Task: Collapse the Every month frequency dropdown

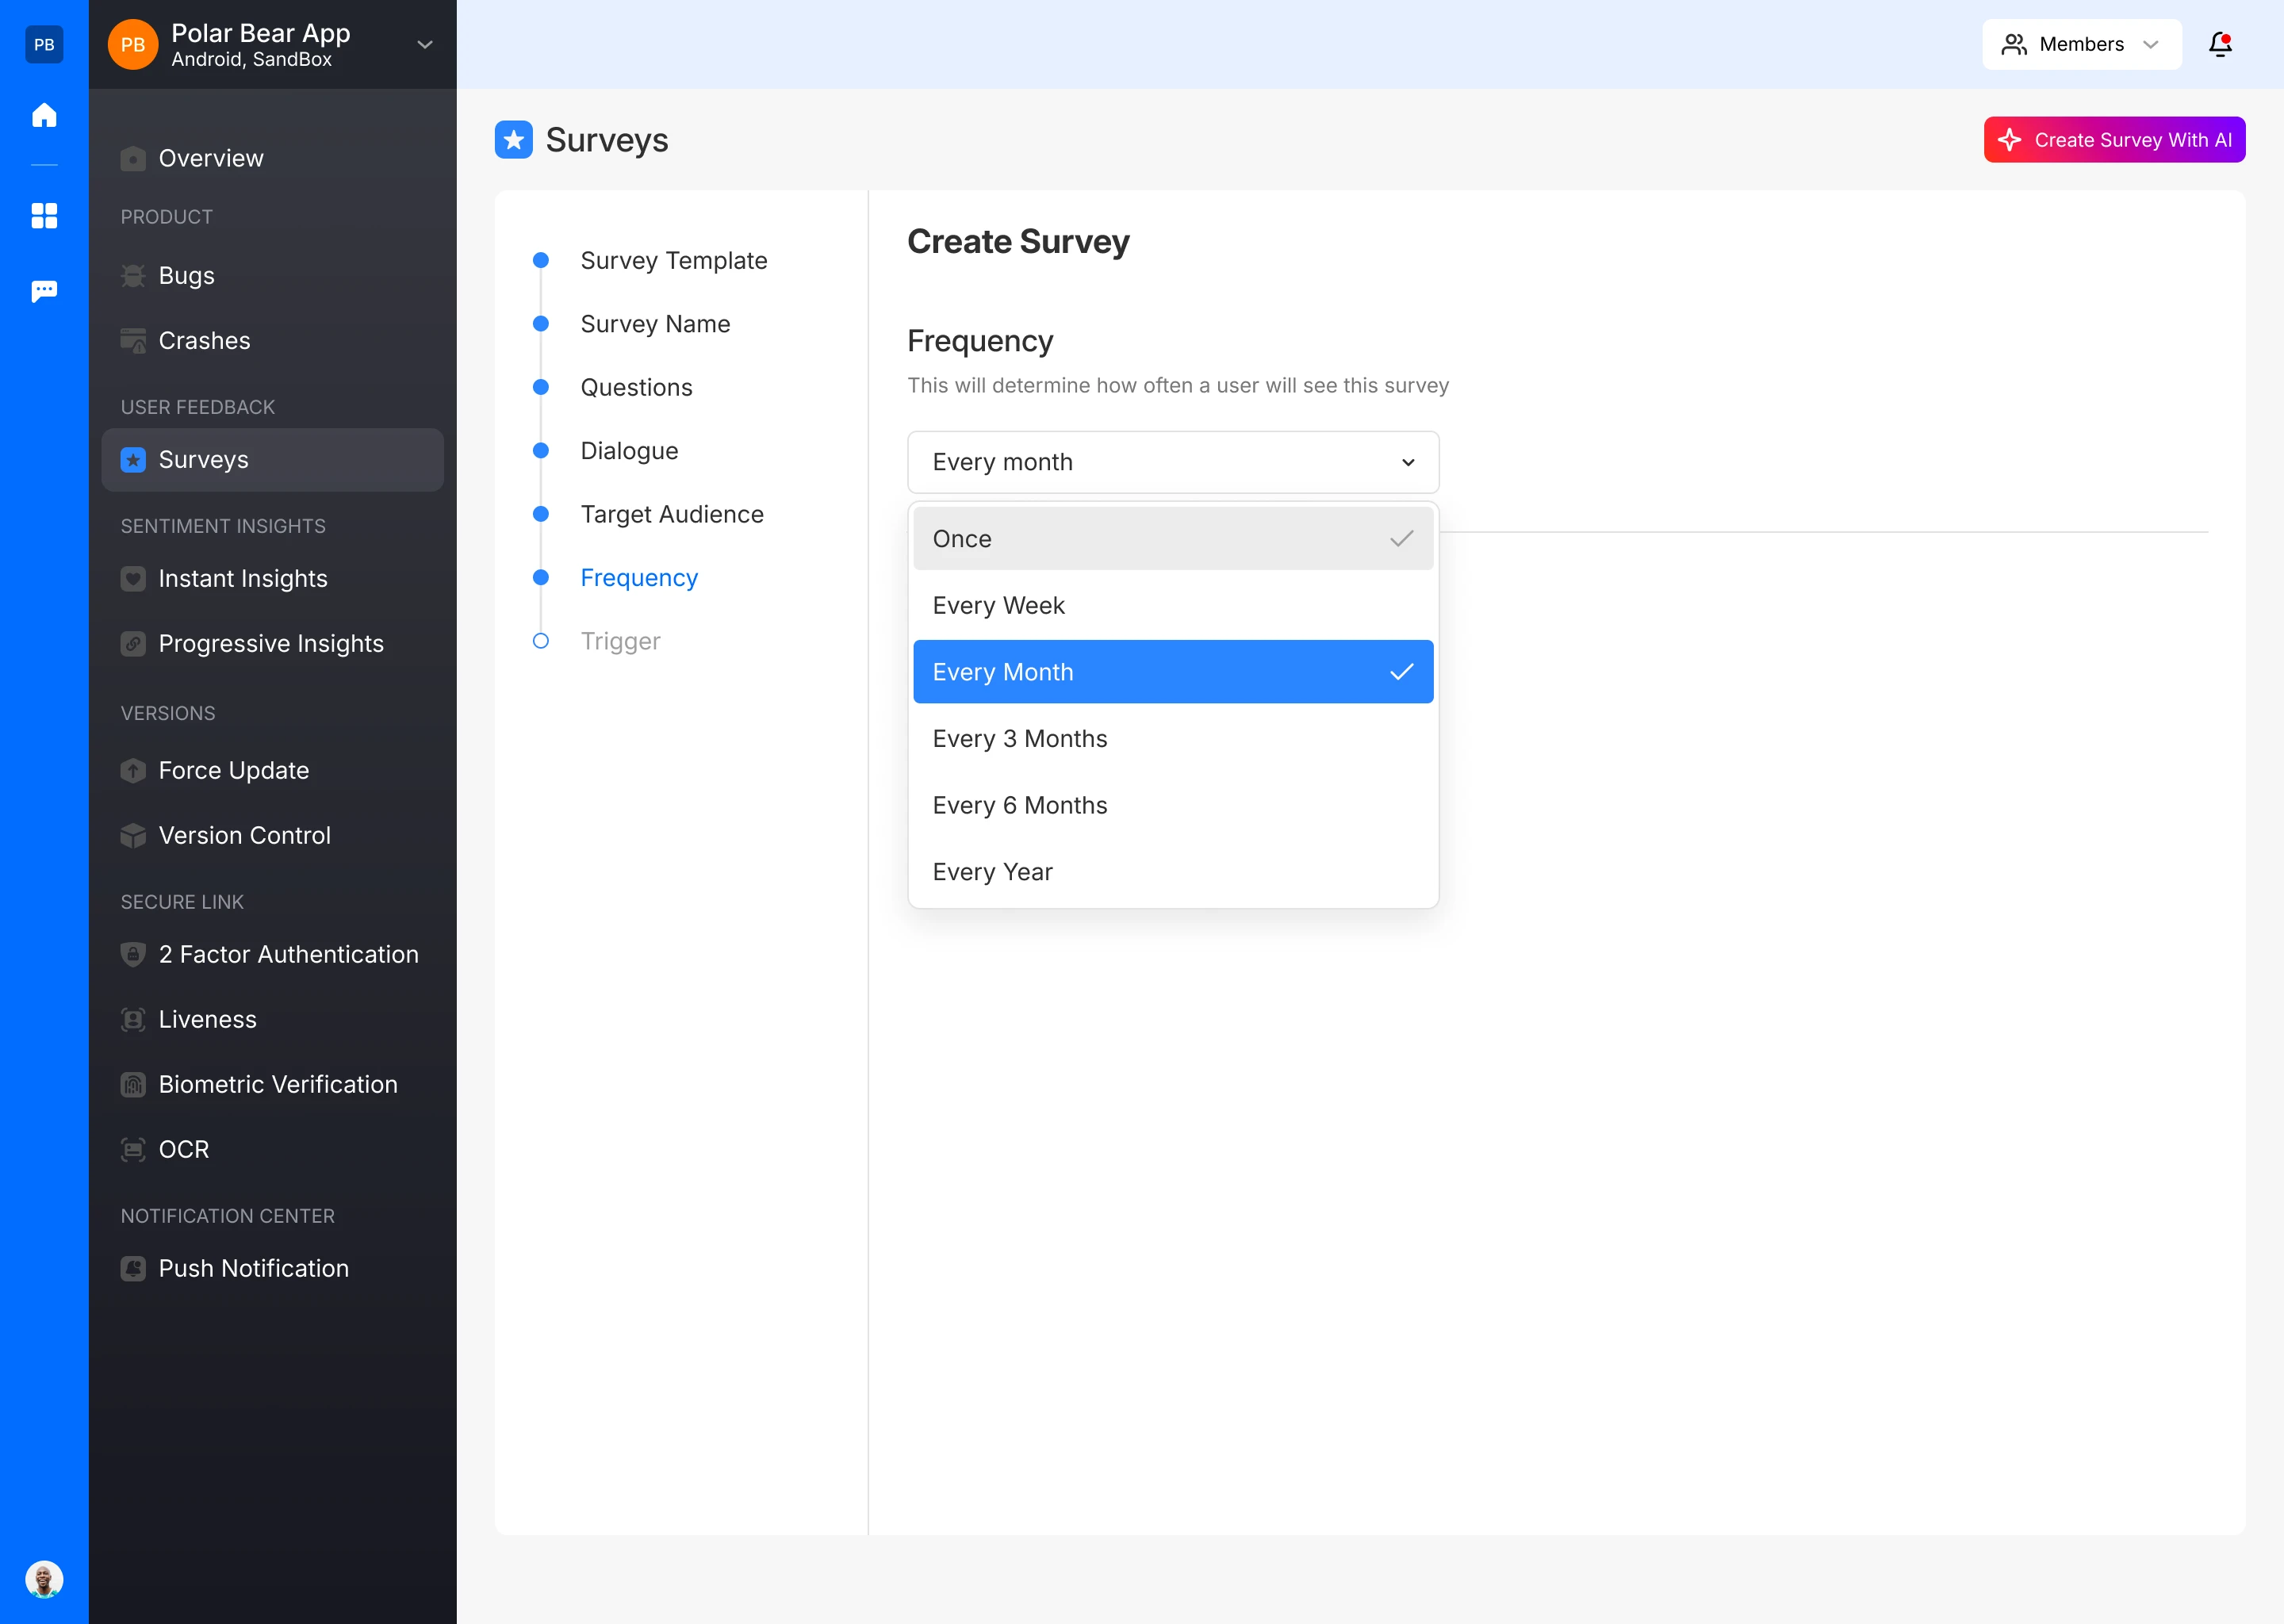Action: (x=1172, y=462)
